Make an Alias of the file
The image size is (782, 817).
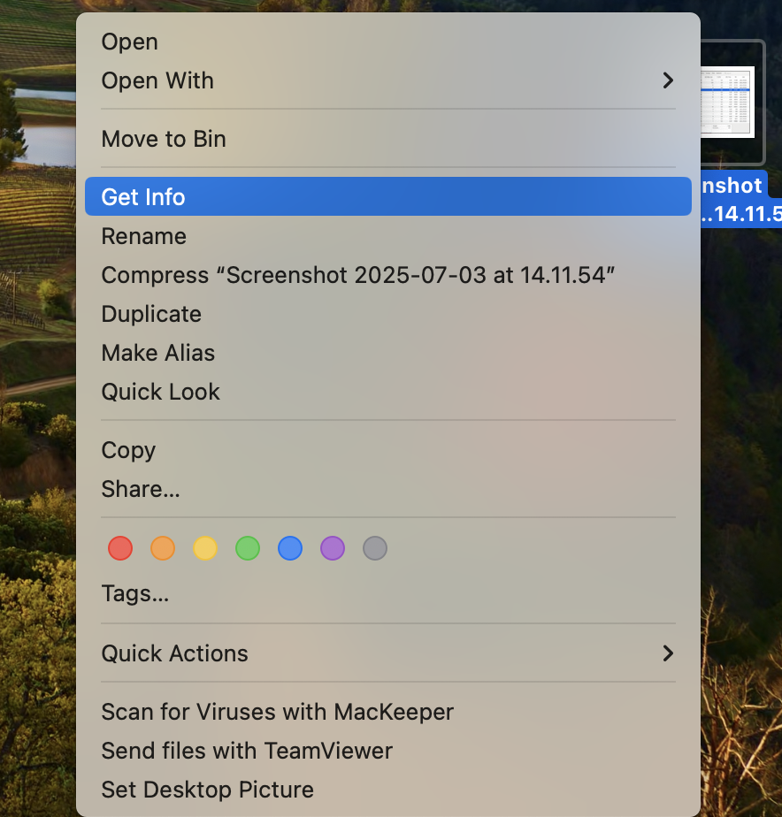157,353
